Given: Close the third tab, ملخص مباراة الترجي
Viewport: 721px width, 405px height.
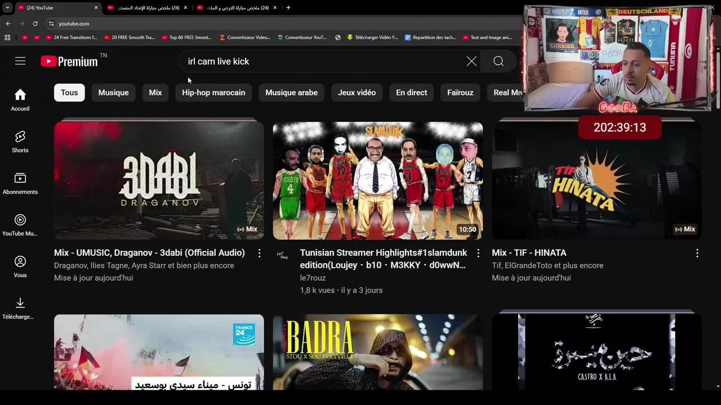Looking at the screenshot, I should point(275,8).
